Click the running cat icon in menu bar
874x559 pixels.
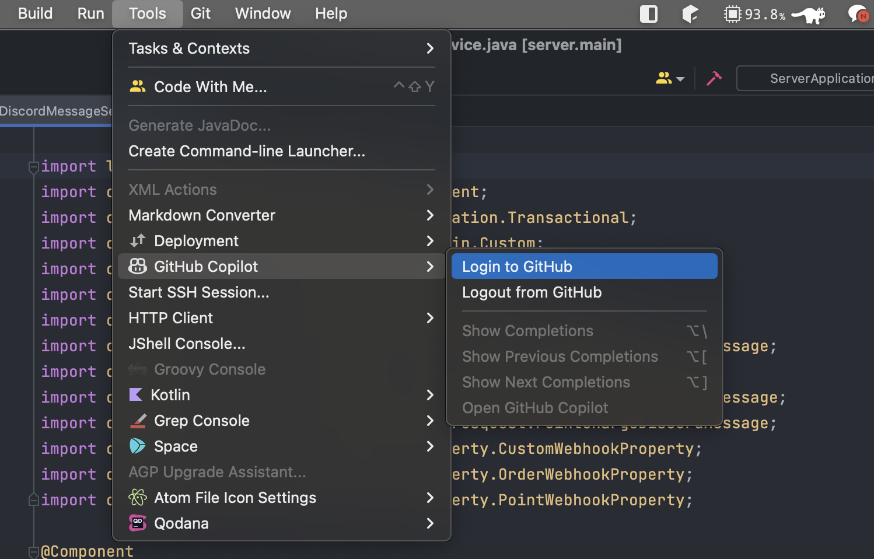tap(809, 14)
